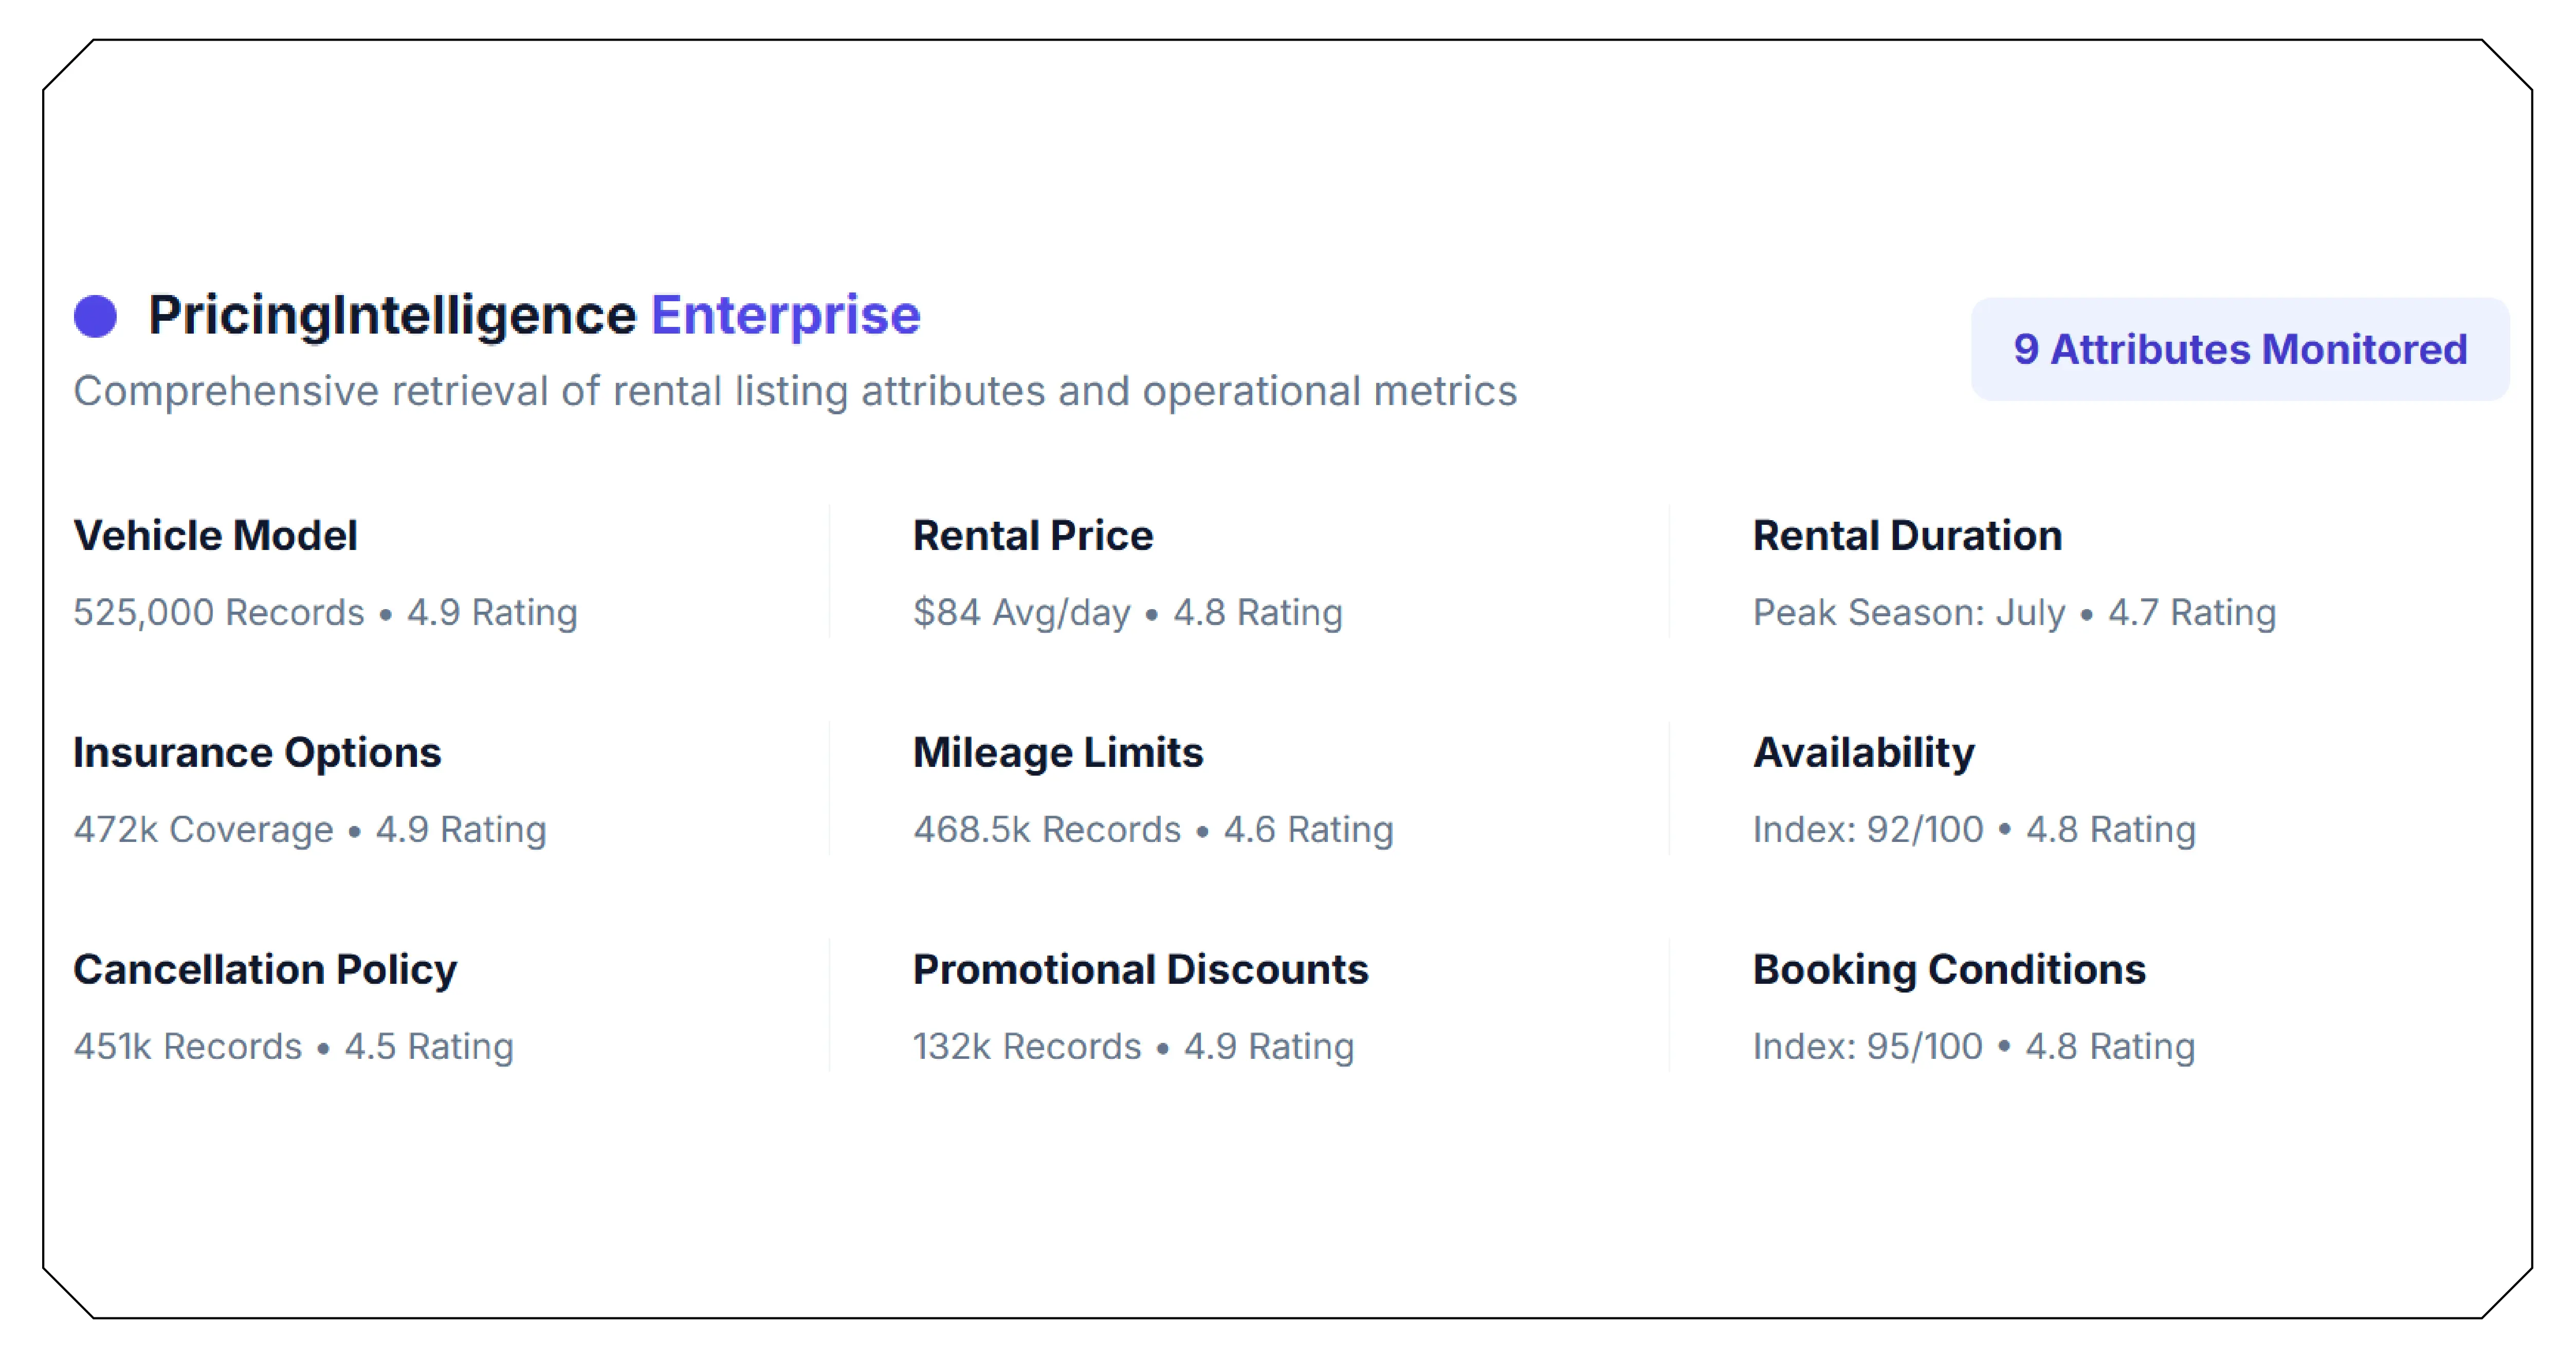2576x1358 pixels.
Task: Click '525,000 Records • 4.9 Rating' text
Action: (325, 612)
